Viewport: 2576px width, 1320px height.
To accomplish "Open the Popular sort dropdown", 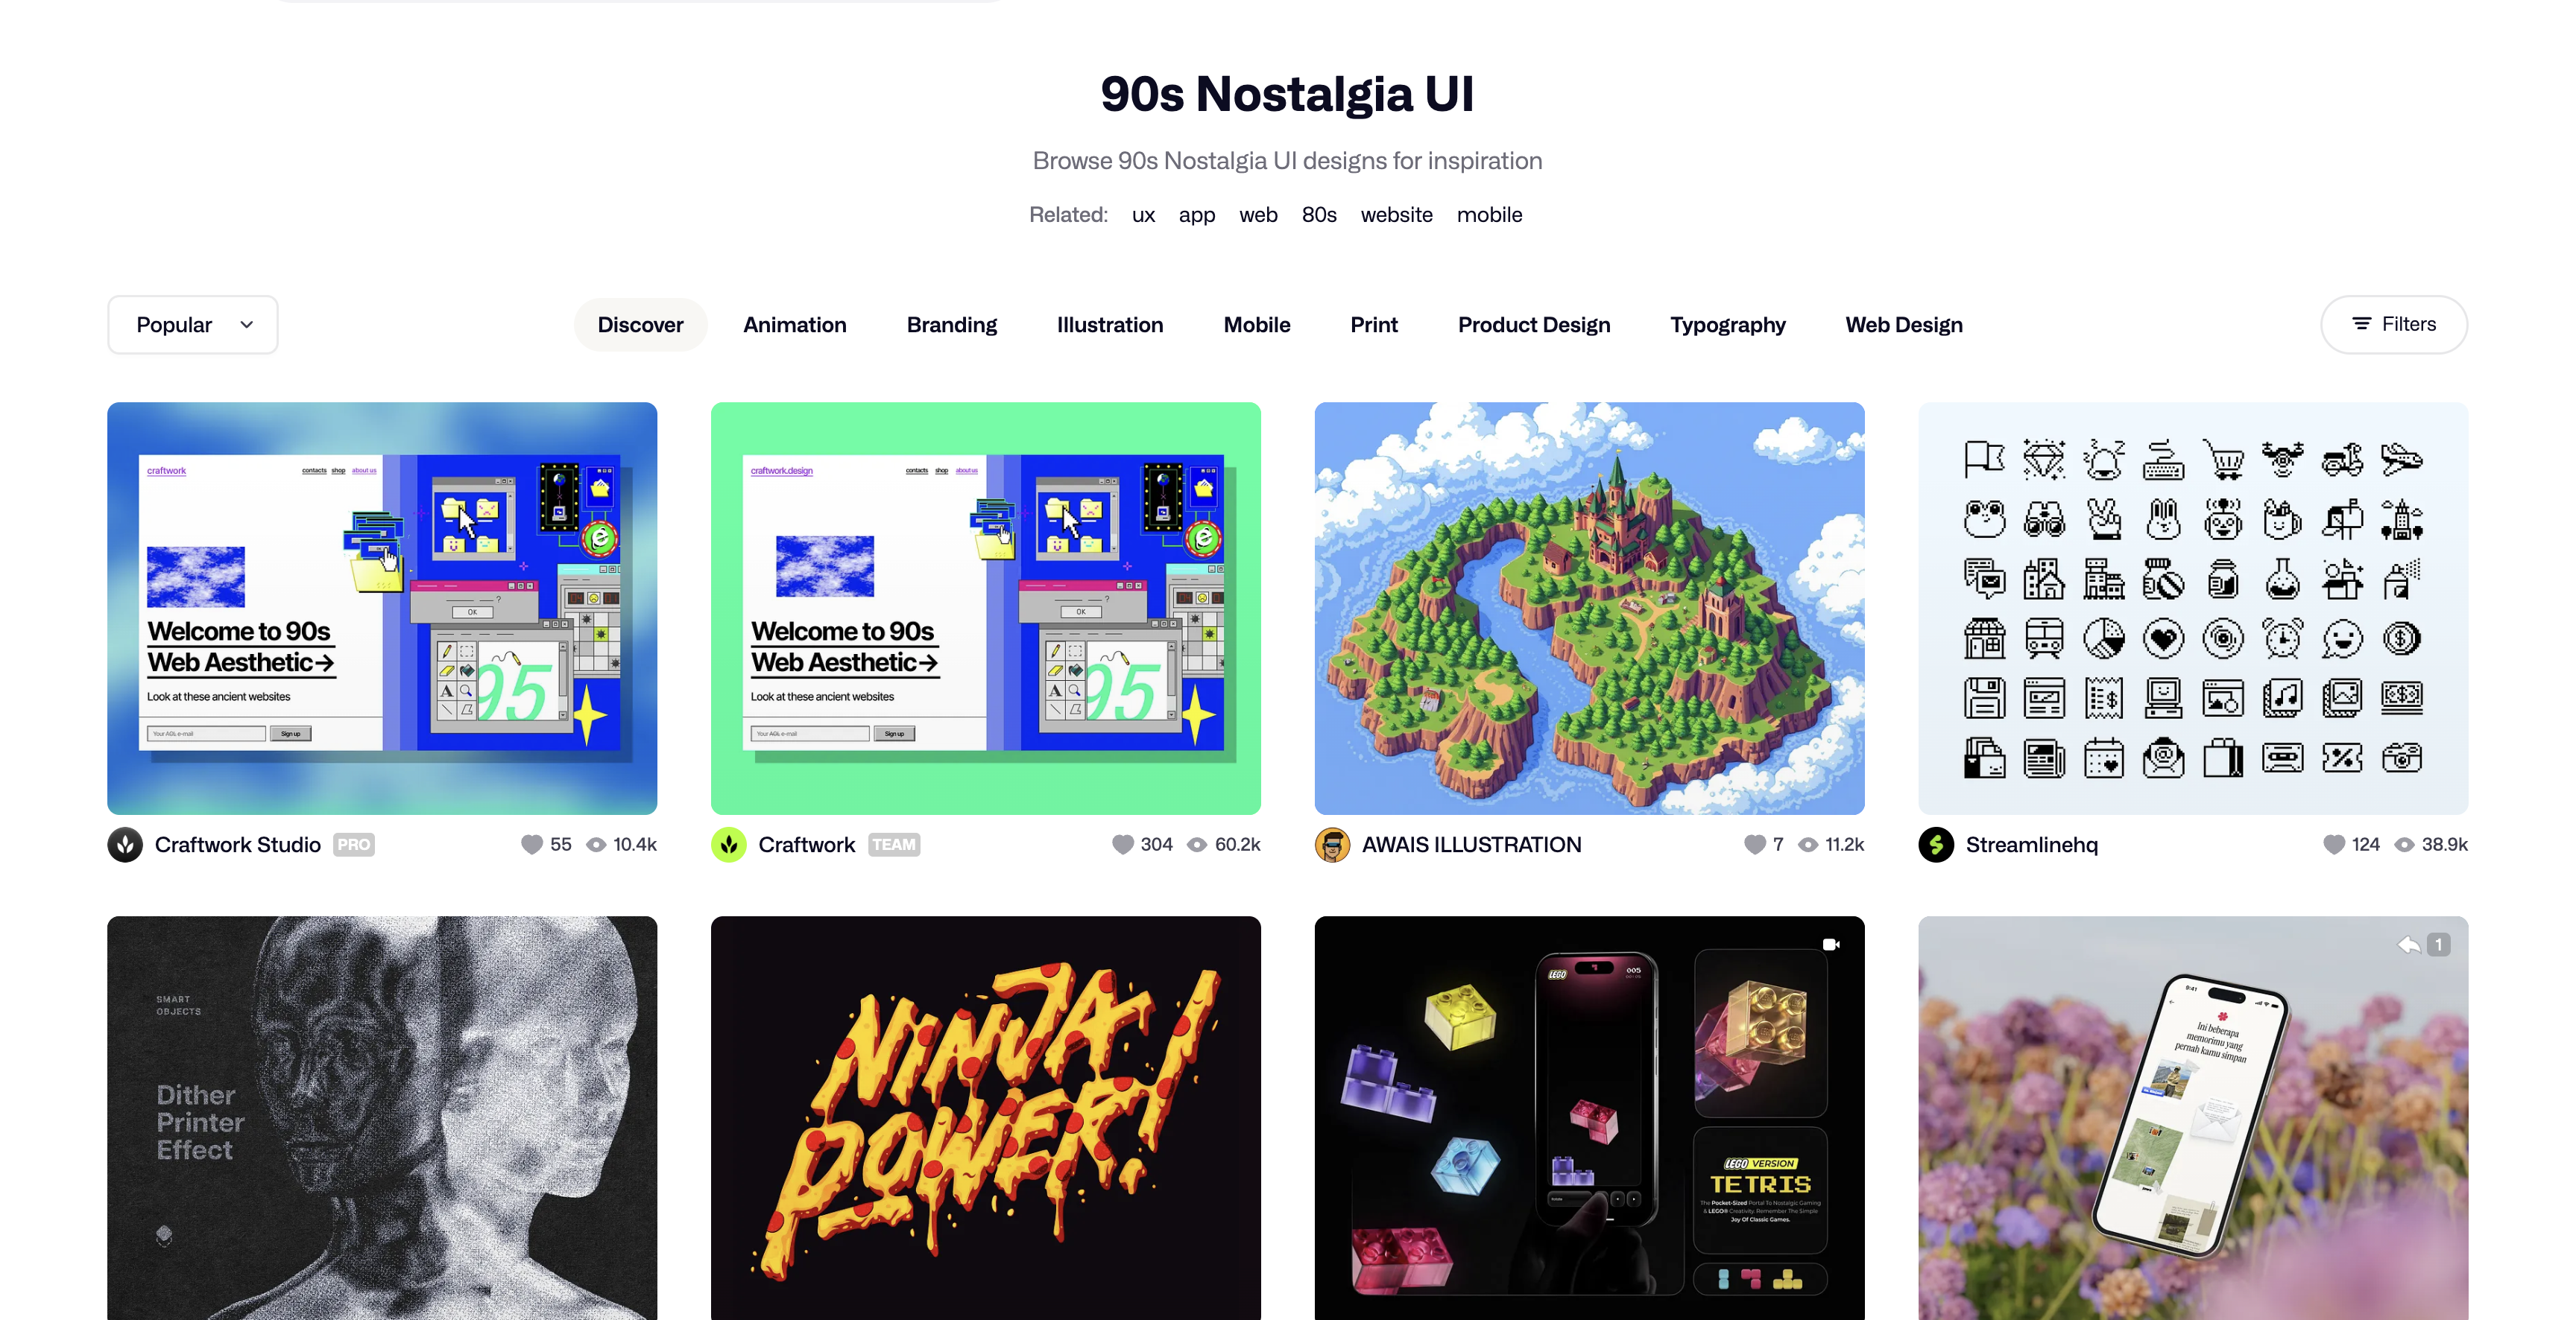I will [x=193, y=325].
